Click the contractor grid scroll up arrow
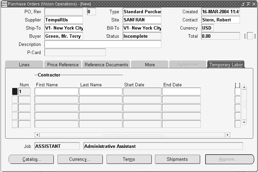258x172 pixels. click(244, 87)
